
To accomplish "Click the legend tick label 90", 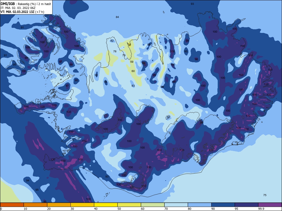I will [213, 209].
